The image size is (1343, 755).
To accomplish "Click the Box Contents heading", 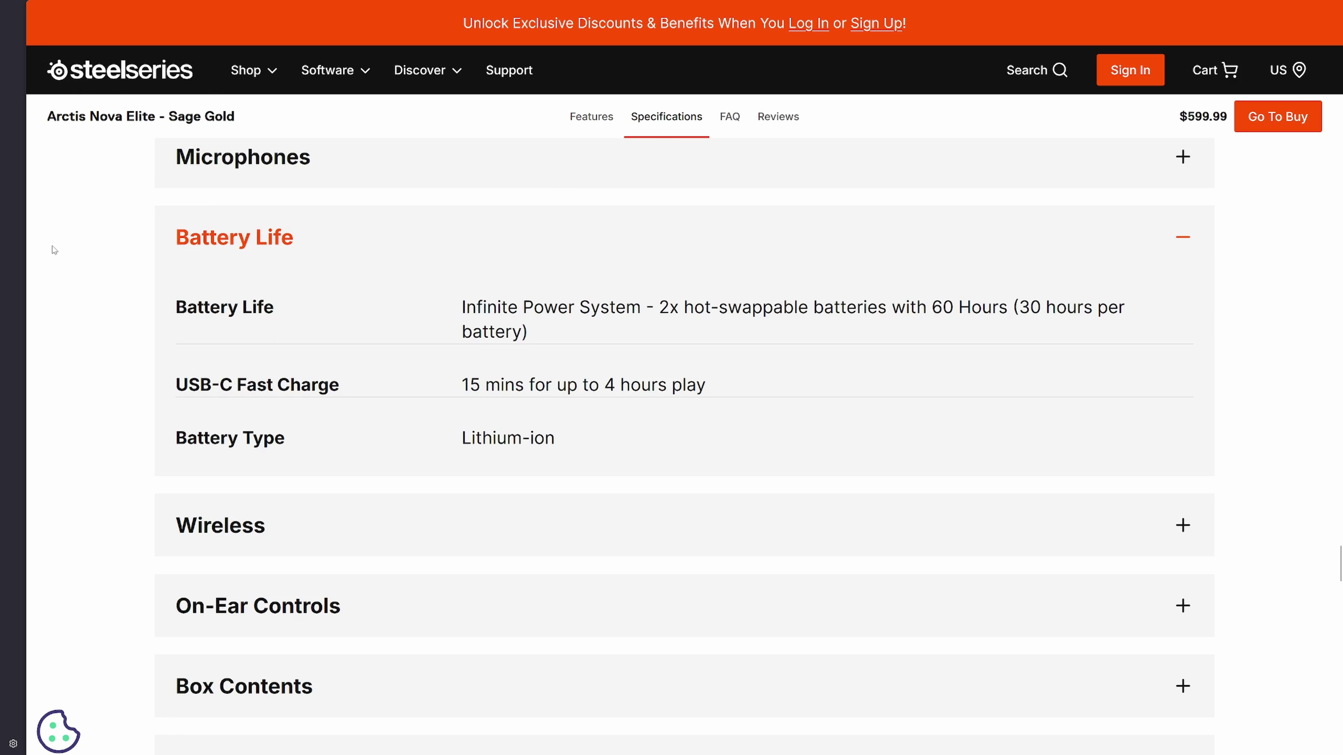I will tap(244, 686).
